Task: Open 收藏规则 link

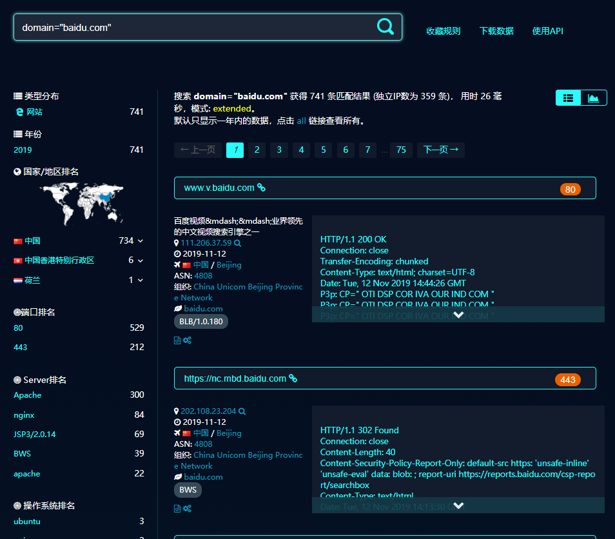Action: (x=444, y=31)
